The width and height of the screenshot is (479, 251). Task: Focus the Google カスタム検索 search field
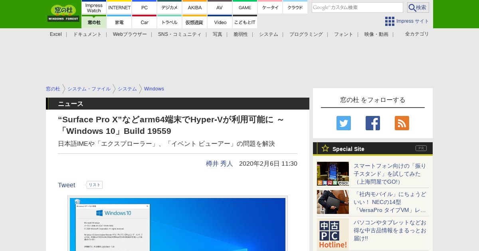tap(357, 8)
